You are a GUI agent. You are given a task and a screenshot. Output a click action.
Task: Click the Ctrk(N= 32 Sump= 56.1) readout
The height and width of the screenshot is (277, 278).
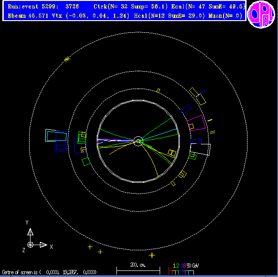(131, 7)
